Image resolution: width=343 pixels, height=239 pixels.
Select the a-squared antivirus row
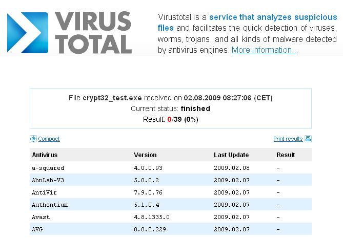pyautogui.click(x=48, y=168)
